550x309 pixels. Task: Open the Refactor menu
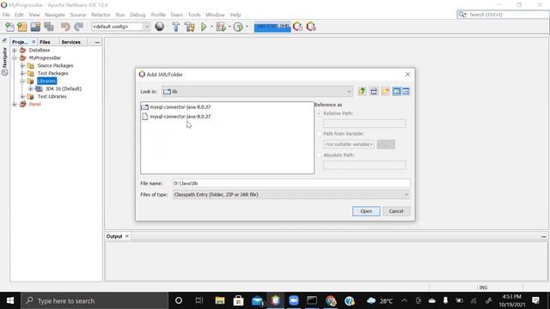[x=101, y=15]
